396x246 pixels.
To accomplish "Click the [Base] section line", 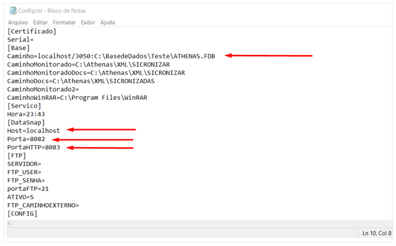I will [18, 48].
